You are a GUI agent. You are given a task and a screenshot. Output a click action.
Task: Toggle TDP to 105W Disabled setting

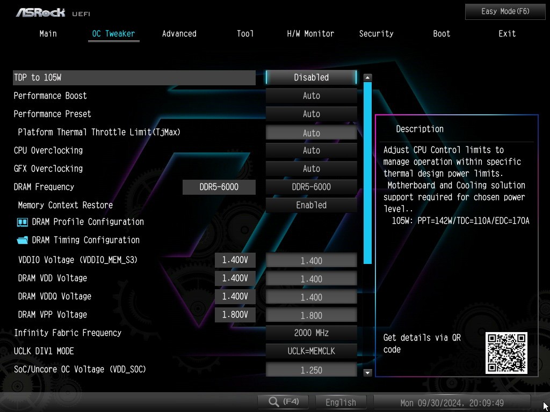pos(311,78)
